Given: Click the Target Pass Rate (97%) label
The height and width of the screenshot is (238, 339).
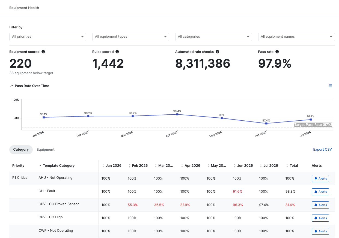Looking at the screenshot, I should pos(313,125).
